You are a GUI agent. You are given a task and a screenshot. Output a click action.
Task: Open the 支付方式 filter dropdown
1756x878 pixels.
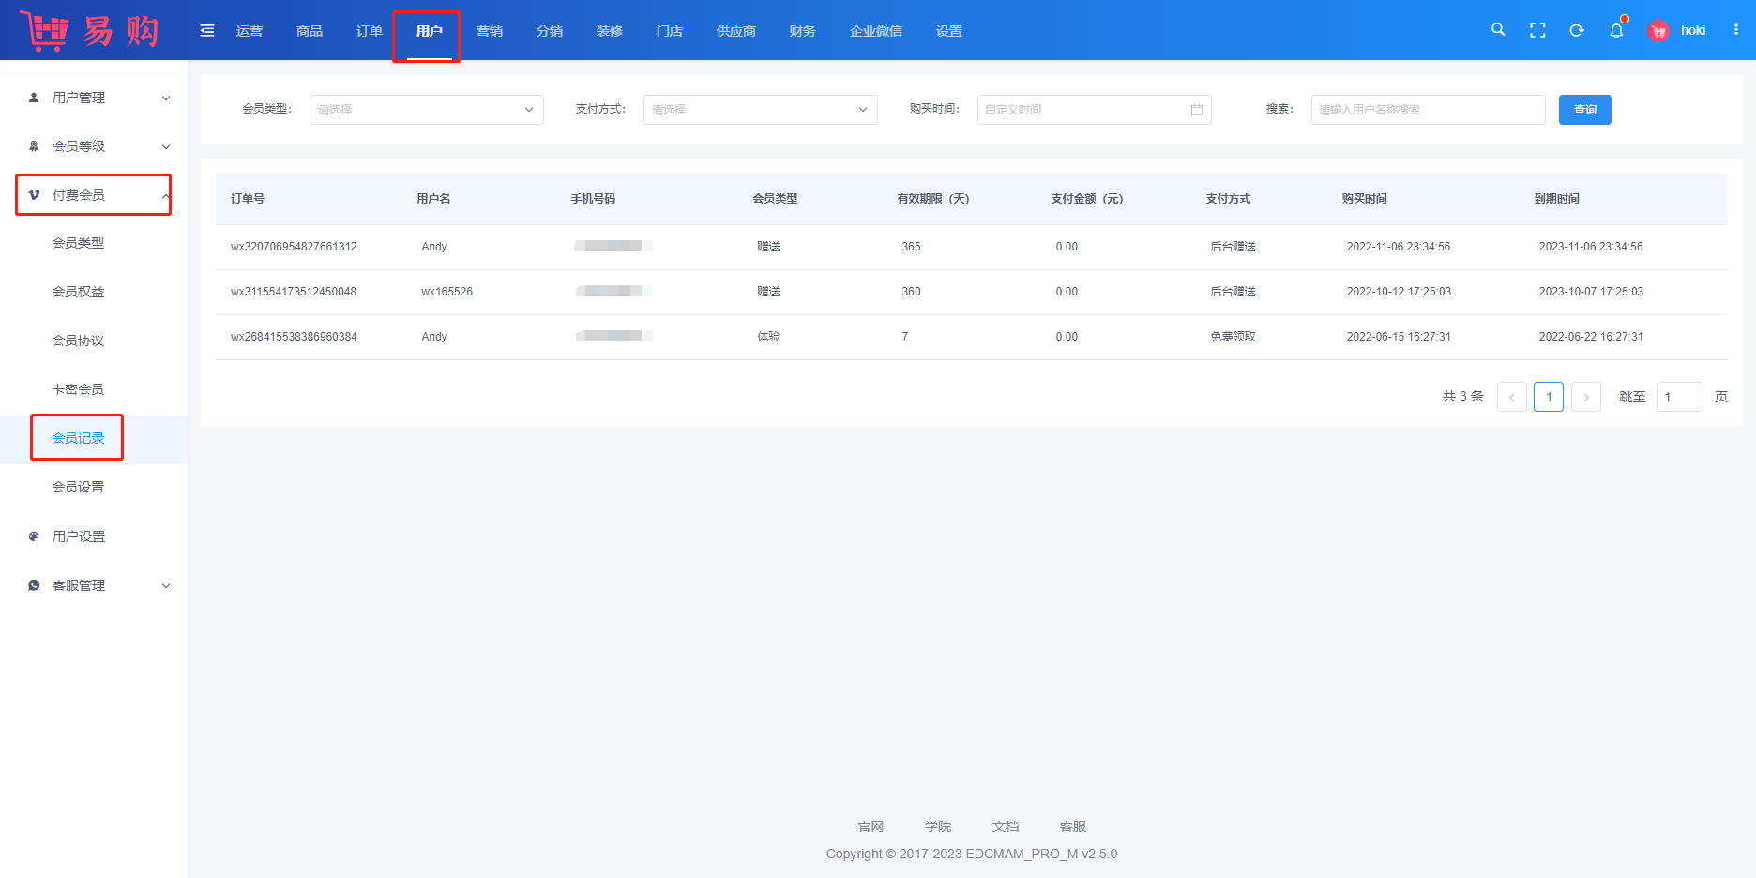(760, 110)
